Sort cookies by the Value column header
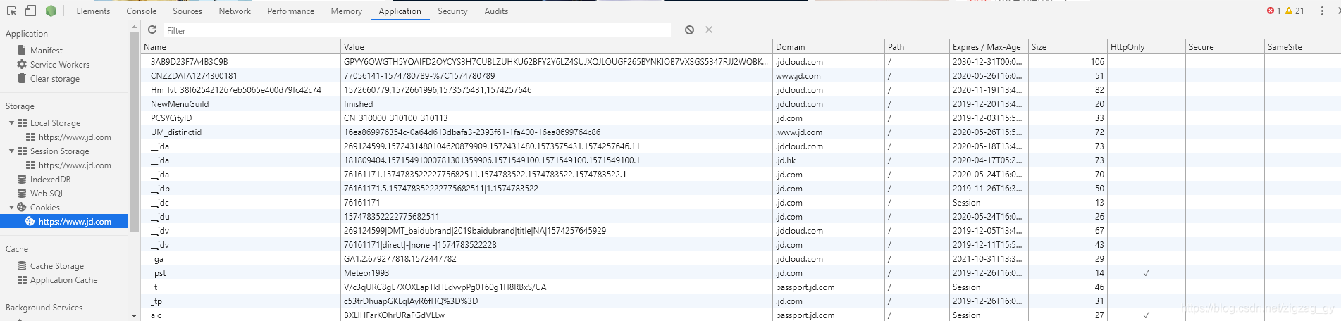Image resolution: width=1341 pixels, height=321 pixels. [x=557, y=47]
